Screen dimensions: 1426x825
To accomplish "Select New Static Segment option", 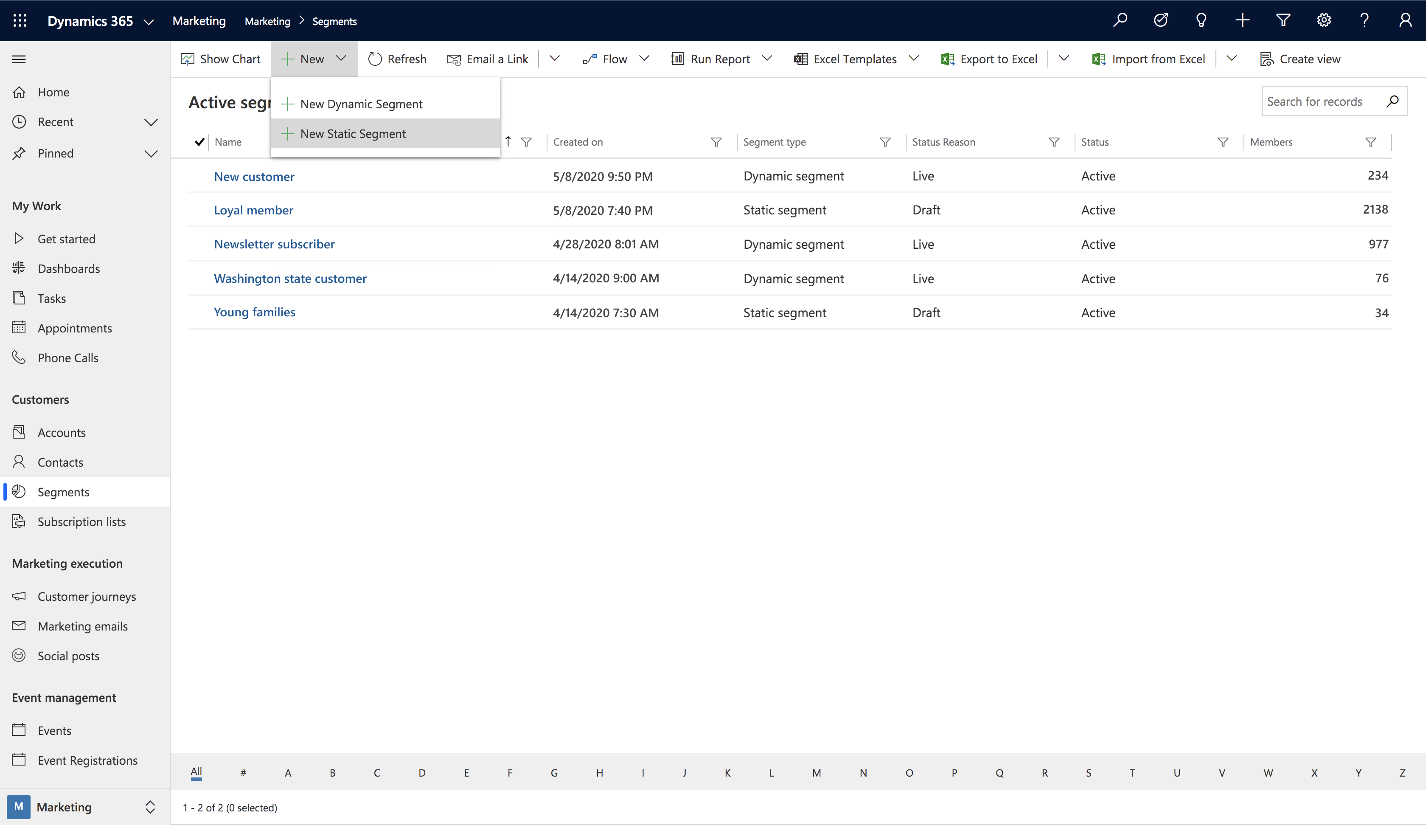I will point(353,132).
